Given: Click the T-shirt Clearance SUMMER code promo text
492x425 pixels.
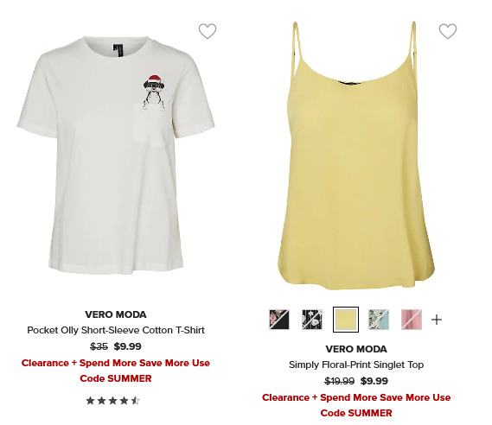Looking at the screenshot, I should [116, 371].
